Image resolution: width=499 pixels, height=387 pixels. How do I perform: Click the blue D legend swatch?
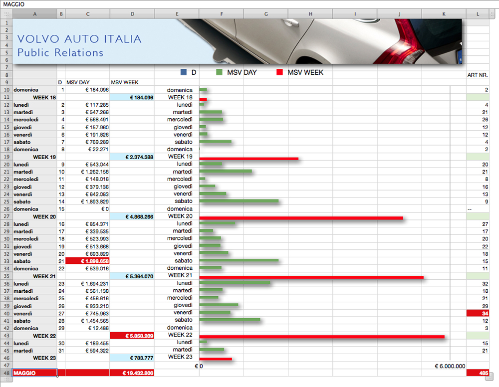183,73
